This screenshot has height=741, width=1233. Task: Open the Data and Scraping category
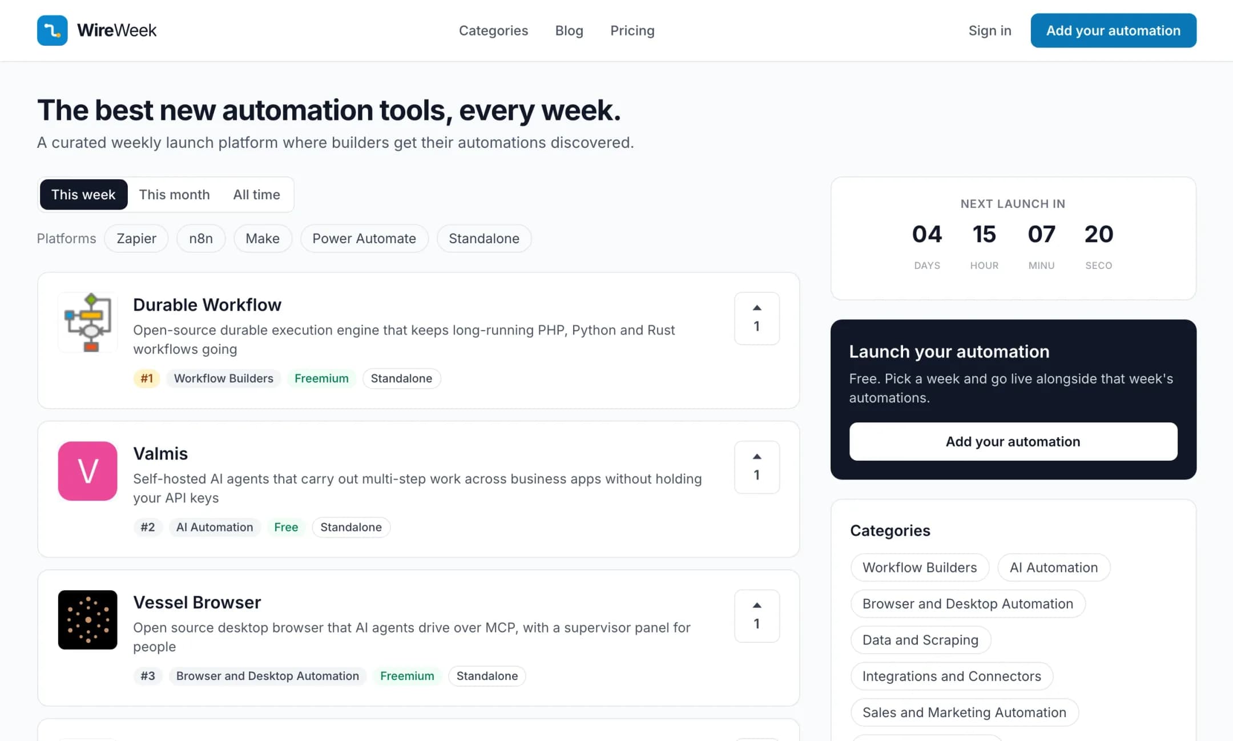click(920, 640)
